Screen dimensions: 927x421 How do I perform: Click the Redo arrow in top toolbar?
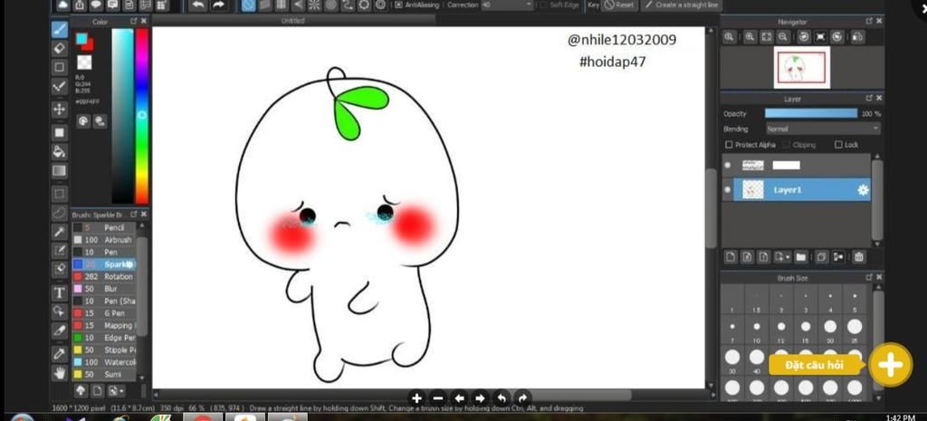[218, 5]
